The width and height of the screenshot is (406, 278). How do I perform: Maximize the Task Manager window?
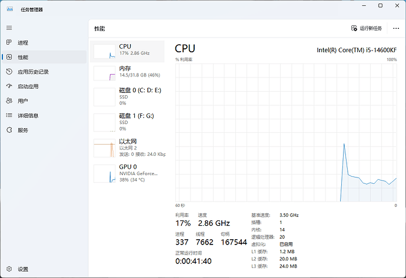[380, 5]
